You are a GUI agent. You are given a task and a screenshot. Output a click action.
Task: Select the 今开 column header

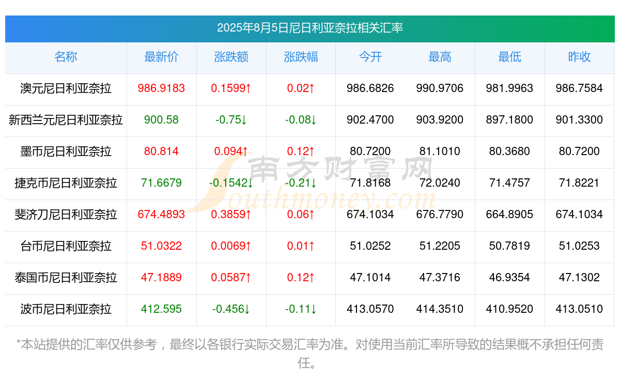tap(370, 57)
